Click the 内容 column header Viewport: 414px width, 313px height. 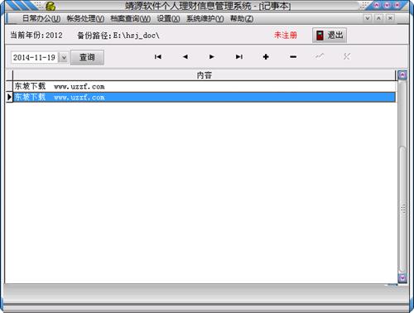[205, 75]
